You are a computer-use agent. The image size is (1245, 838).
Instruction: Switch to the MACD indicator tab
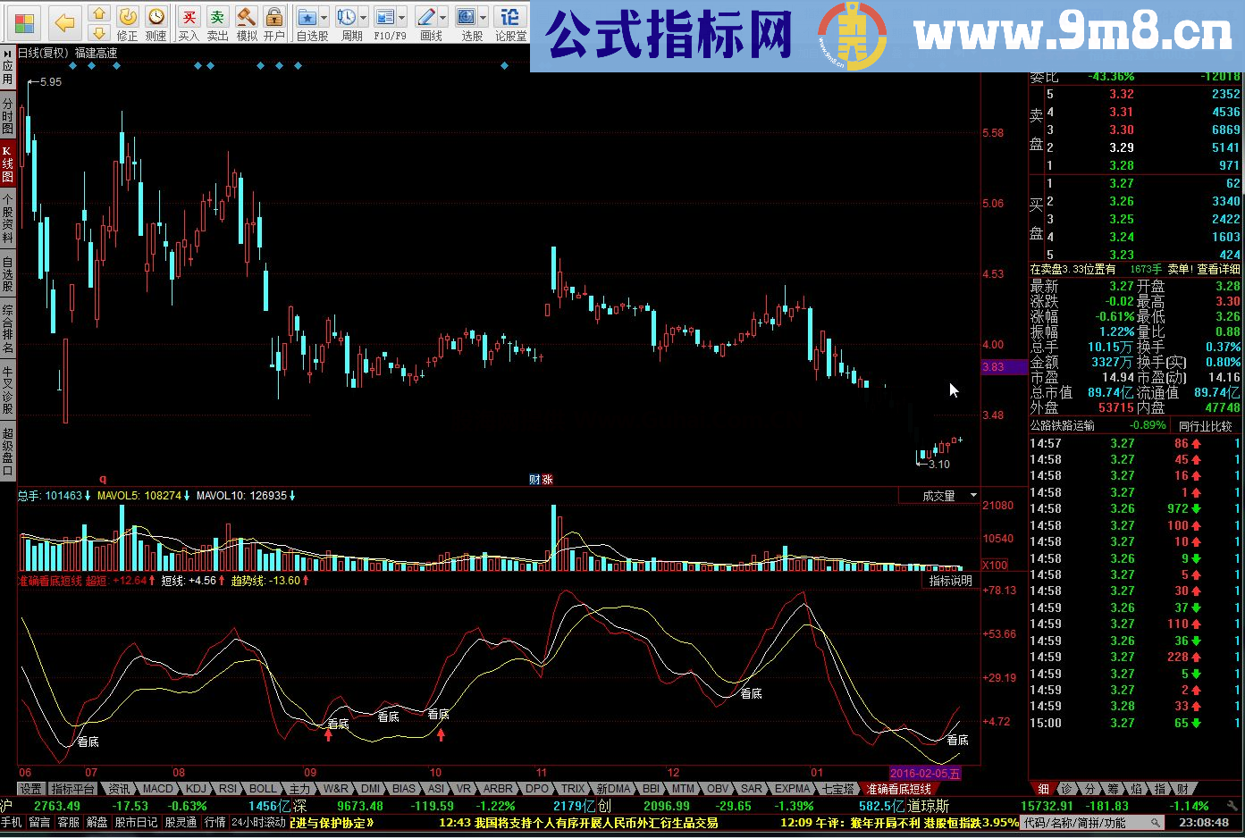pos(157,789)
